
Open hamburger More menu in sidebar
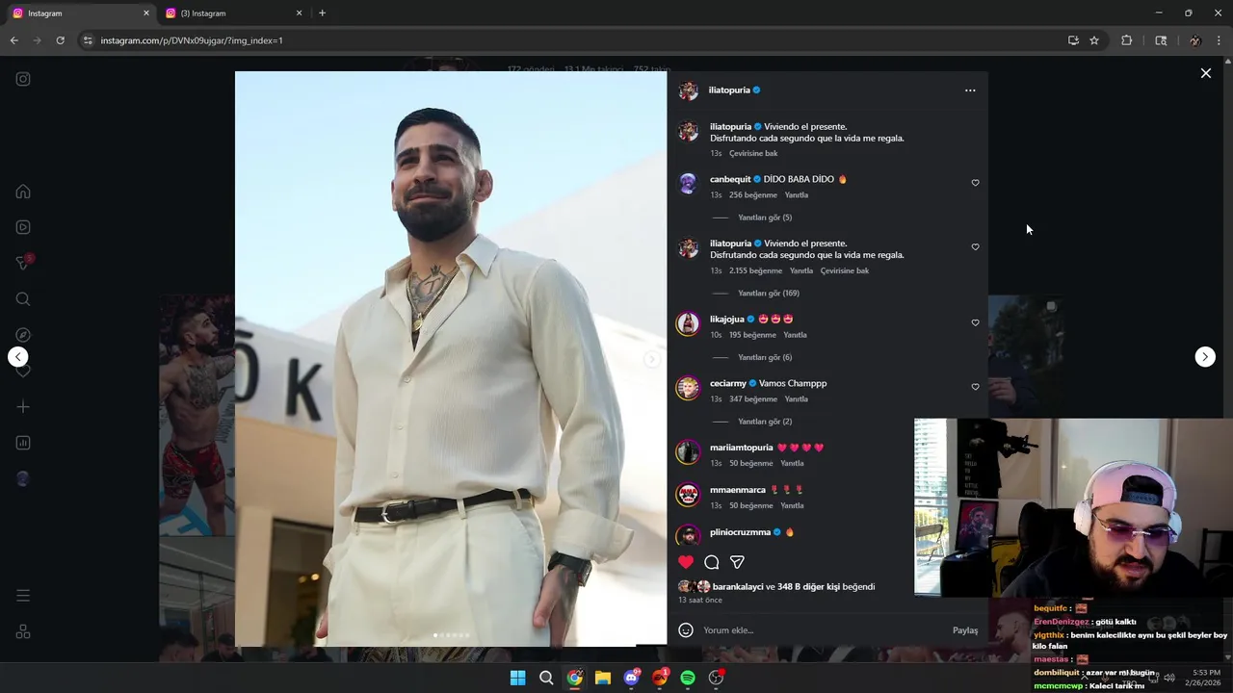click(x=23, y=596)
